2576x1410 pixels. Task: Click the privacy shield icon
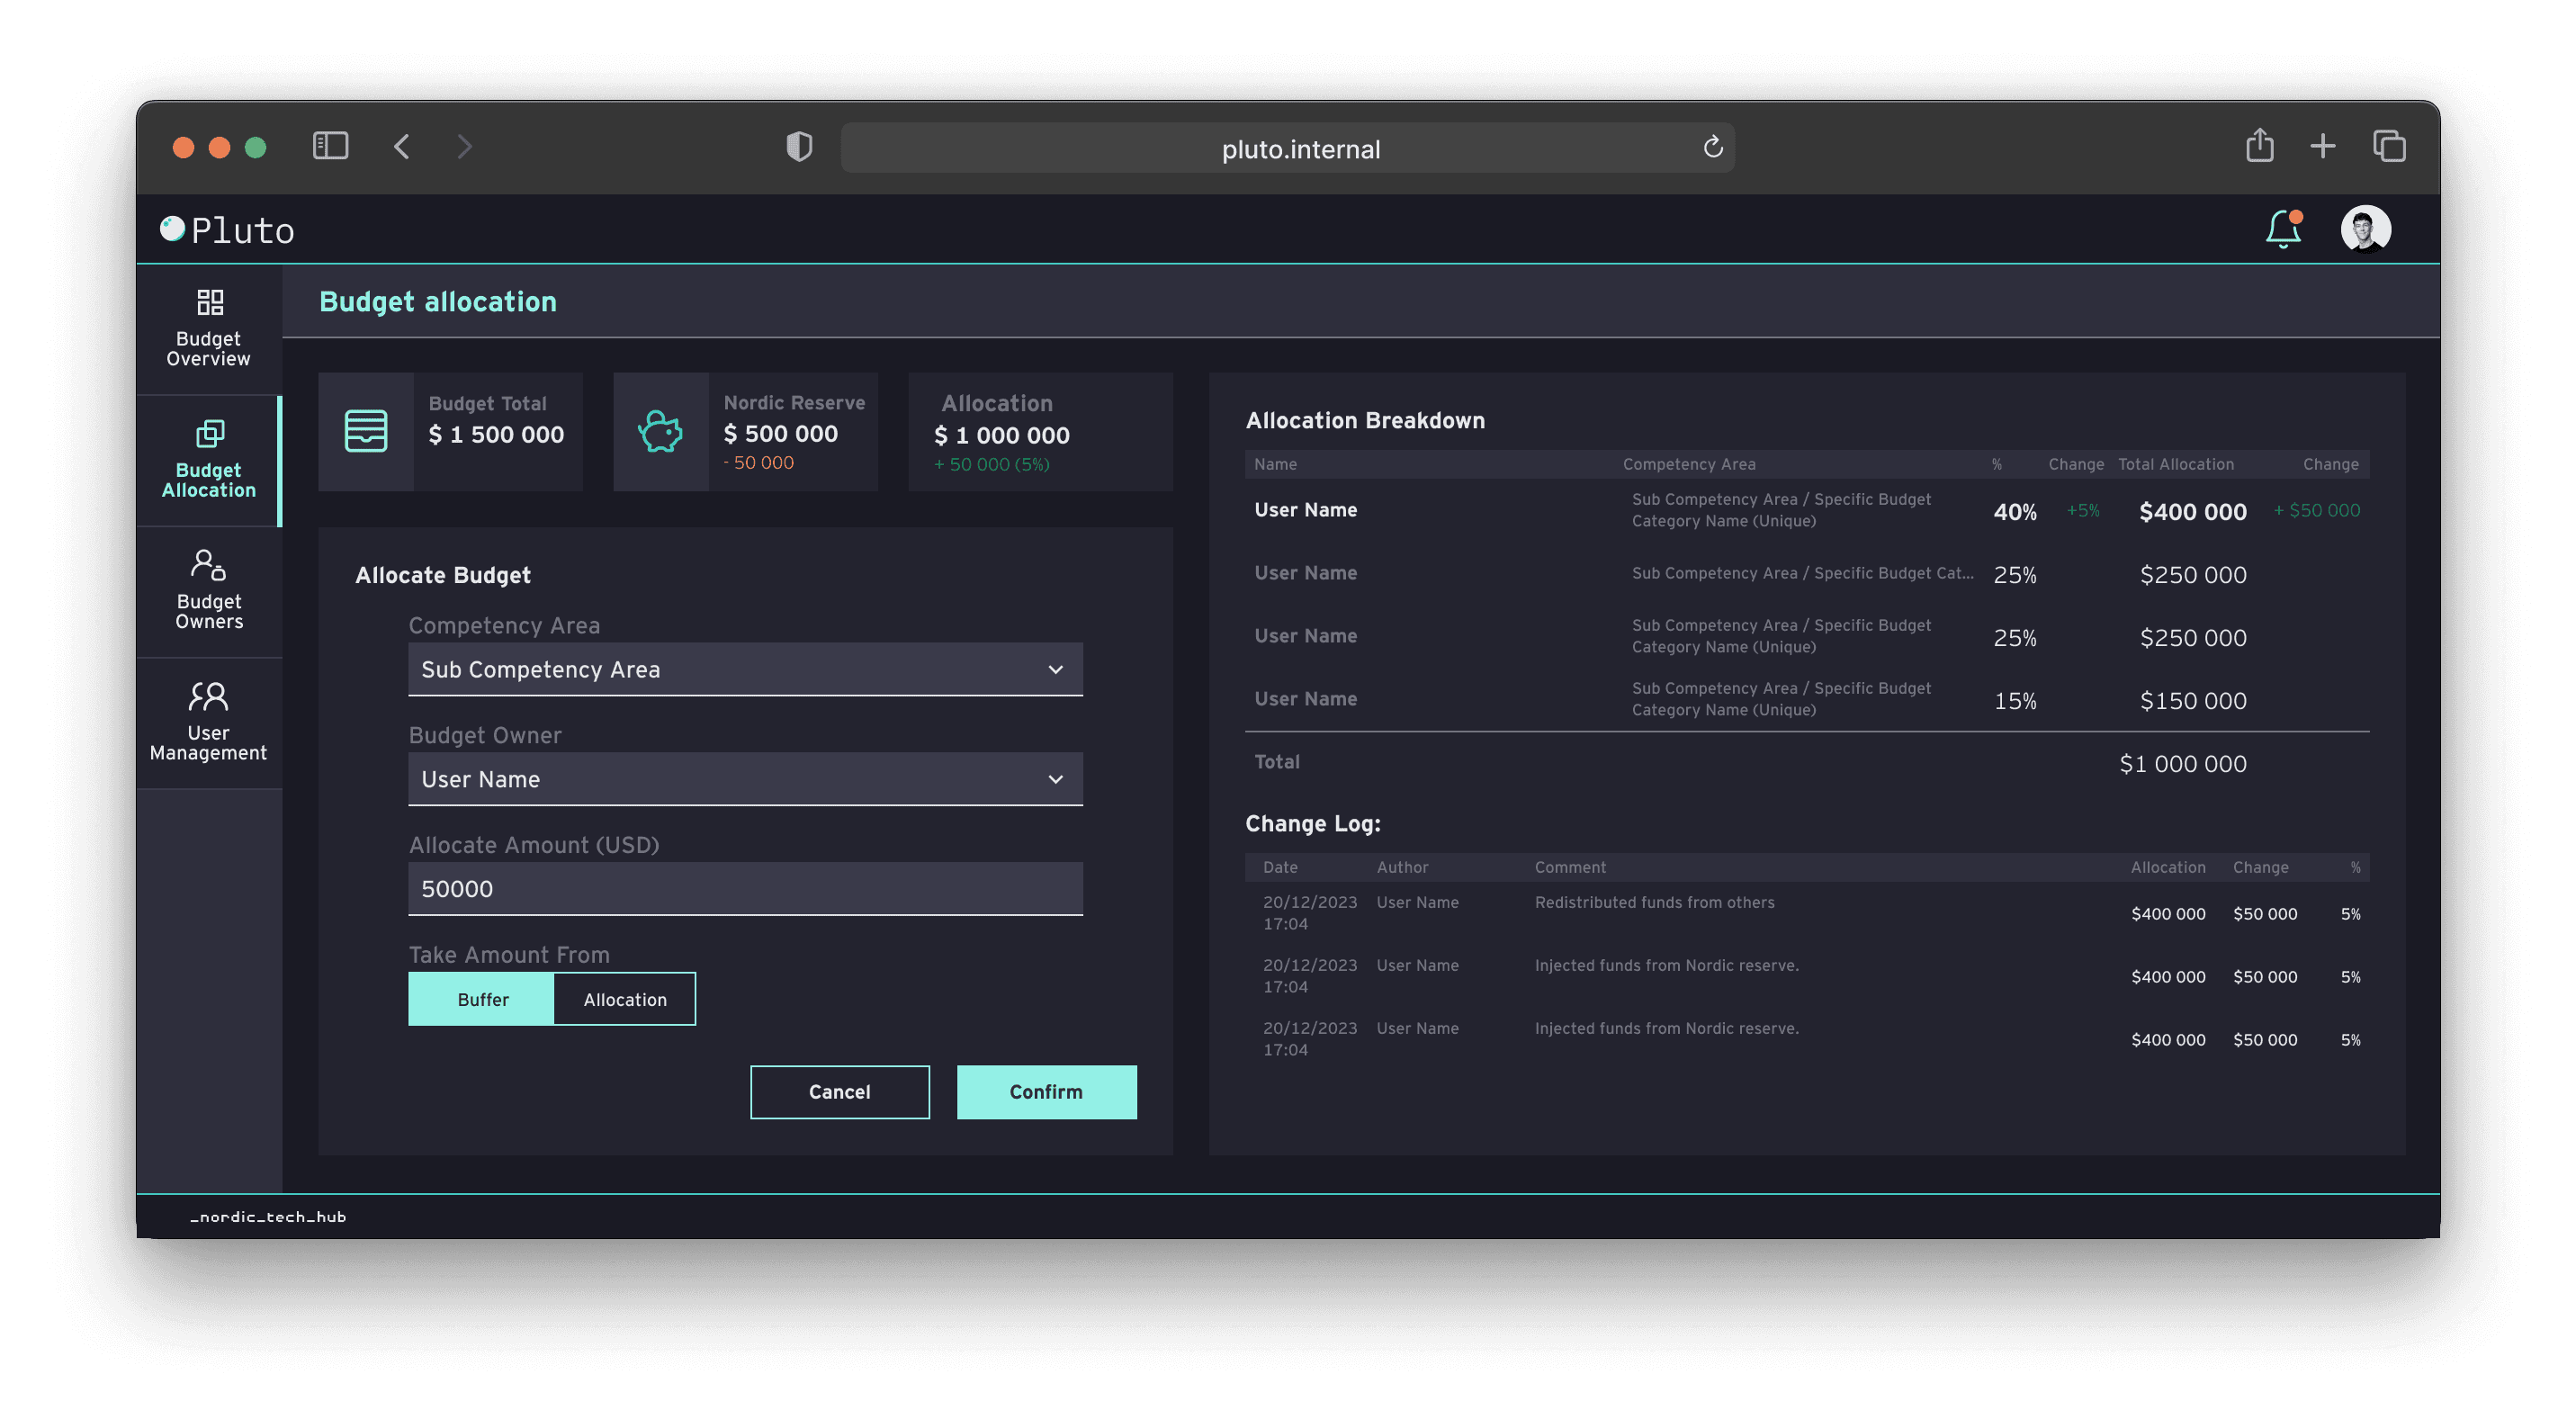[799, 147]
